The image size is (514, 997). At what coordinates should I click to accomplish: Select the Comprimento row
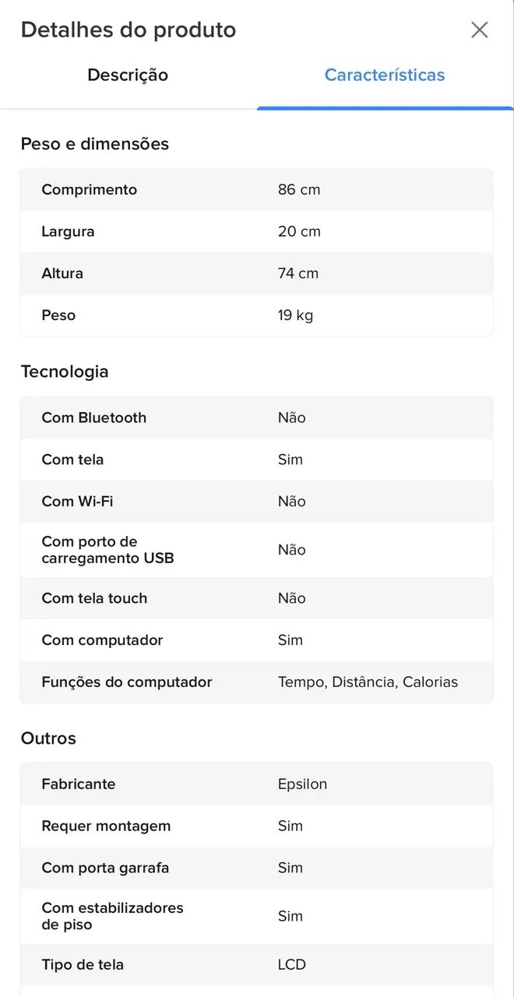[257, 189]
